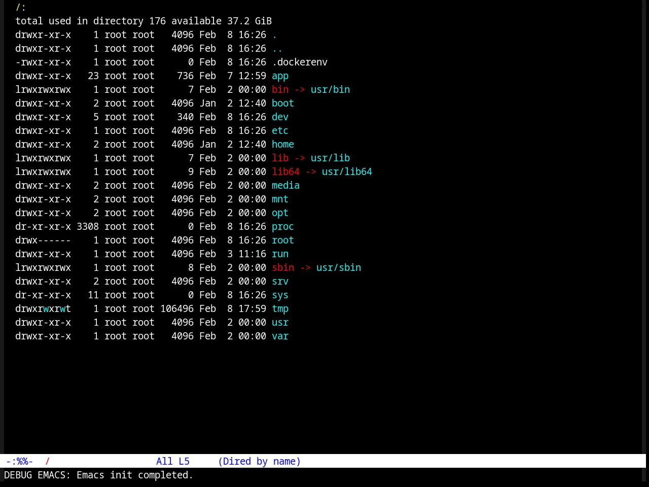The height and width of the screenshot is (487, 649).
Task: Click the dev size value 340
Action: tap(185, 117)
